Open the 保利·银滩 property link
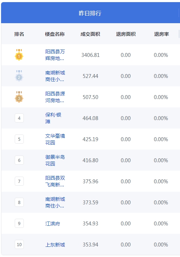Screen dimensions: 180x257 click(53, 118)
